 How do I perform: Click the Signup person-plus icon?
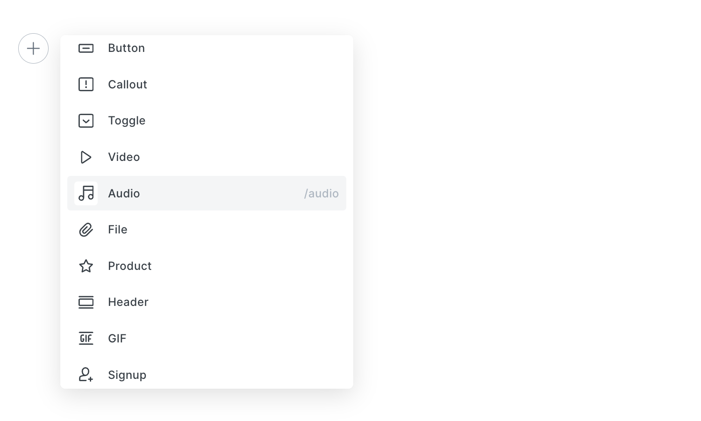point(86,375)
